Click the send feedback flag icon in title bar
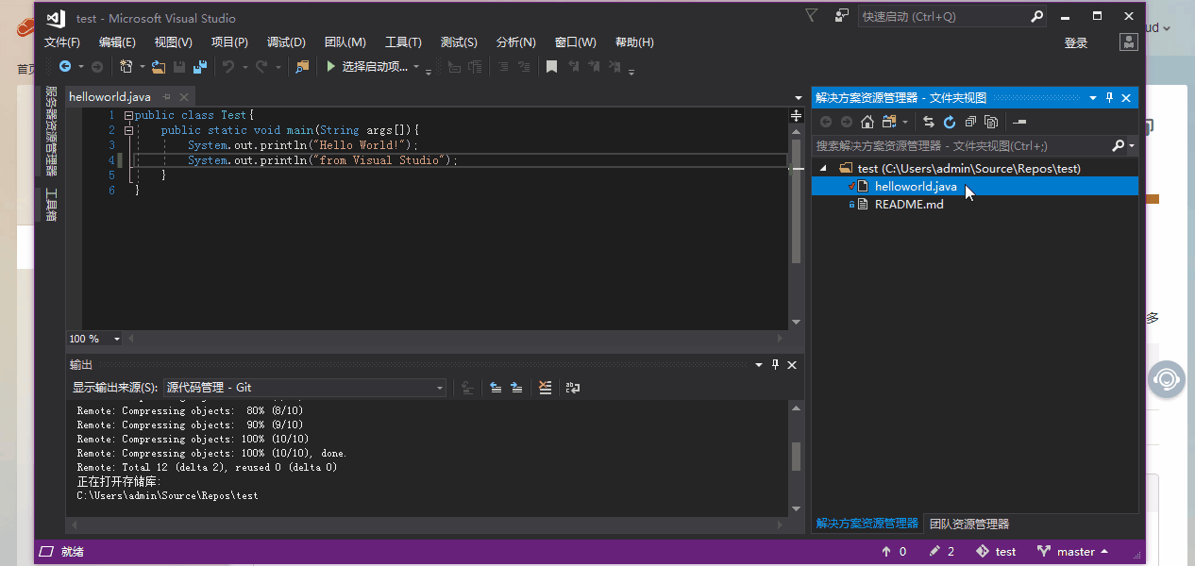This screenshot has width=1195, height=566. (x=841, y=16)
